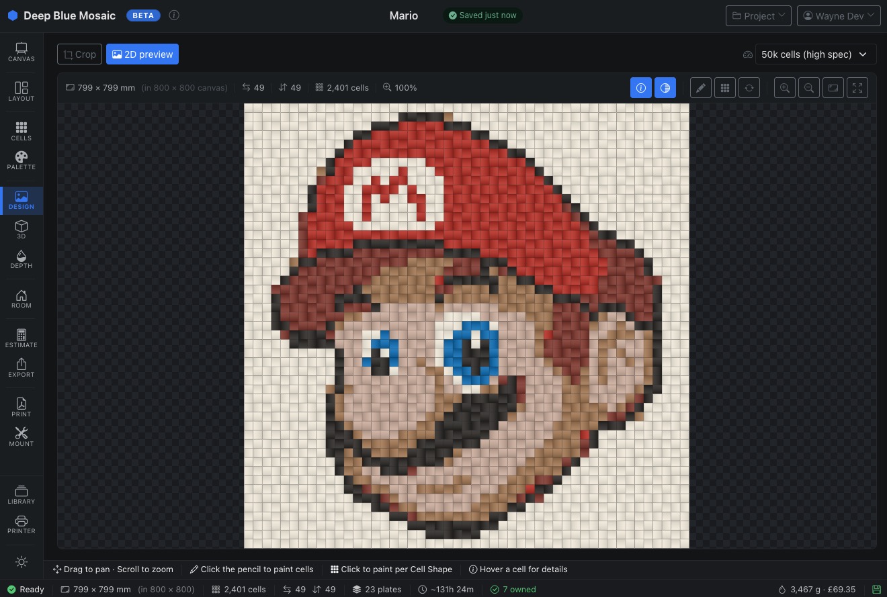Toggle light/dark theme sun icon
This screenshot has height=597, width=887.
click(22, 561)
